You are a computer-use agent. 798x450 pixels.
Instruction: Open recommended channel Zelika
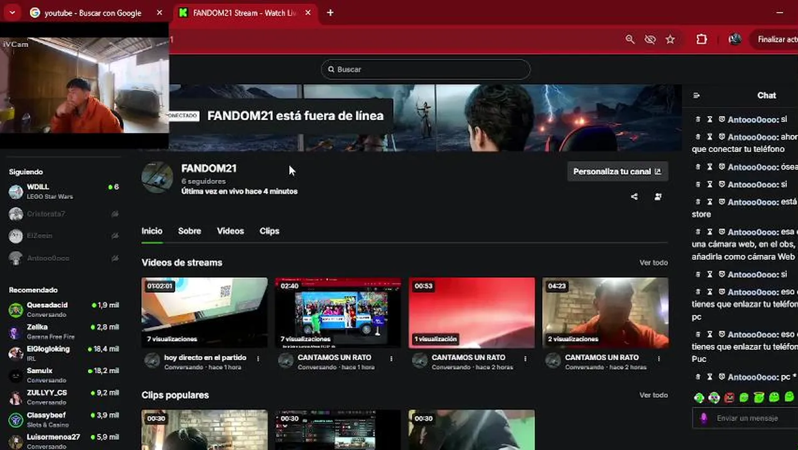point(64,331)
